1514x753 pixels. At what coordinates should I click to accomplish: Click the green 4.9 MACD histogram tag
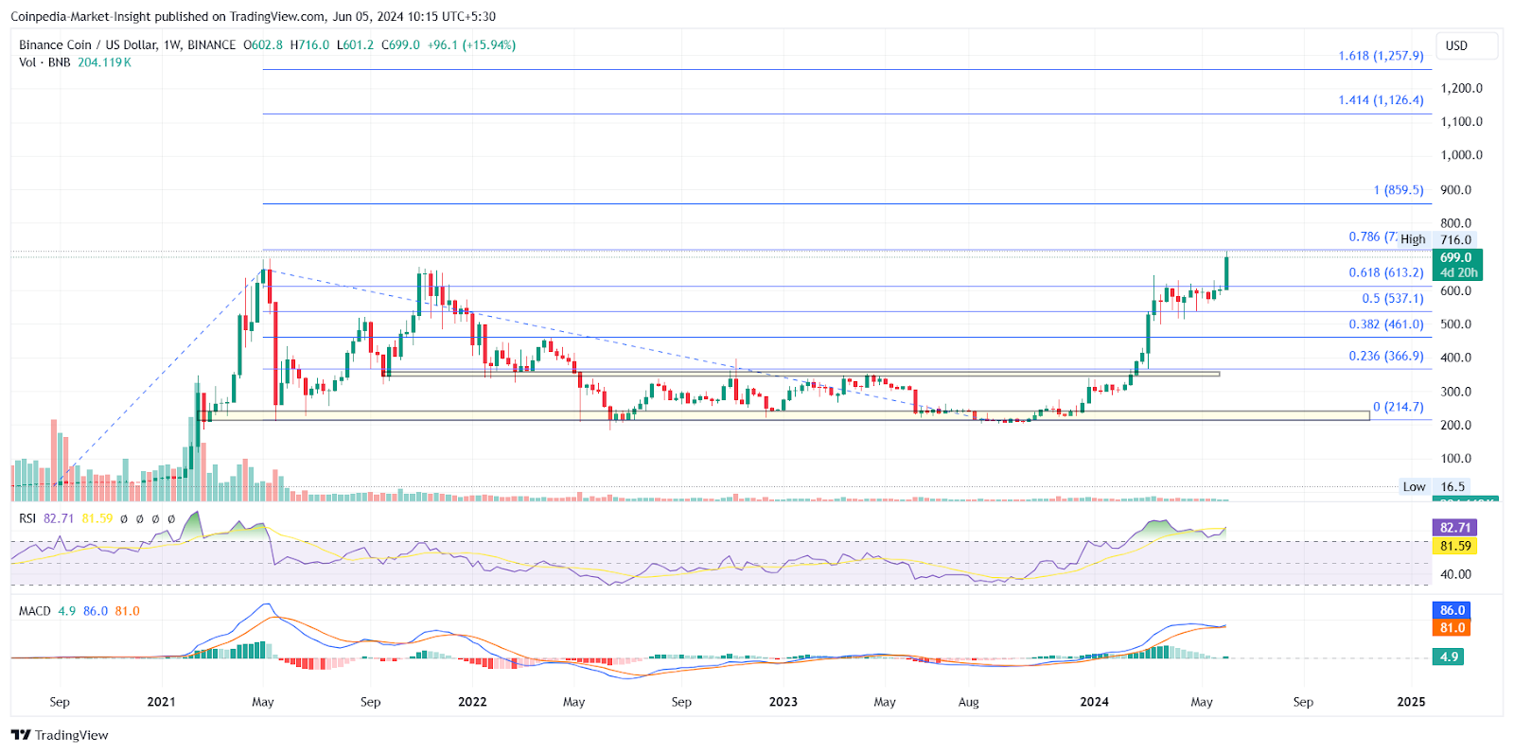pyautogui.click(x=1449, y=657)
